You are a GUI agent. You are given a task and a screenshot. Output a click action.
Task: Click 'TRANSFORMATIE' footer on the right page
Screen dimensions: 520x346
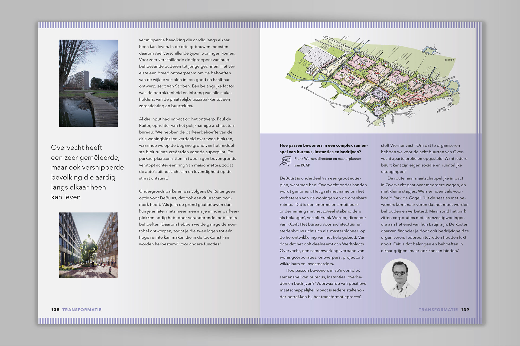[438, 310]
